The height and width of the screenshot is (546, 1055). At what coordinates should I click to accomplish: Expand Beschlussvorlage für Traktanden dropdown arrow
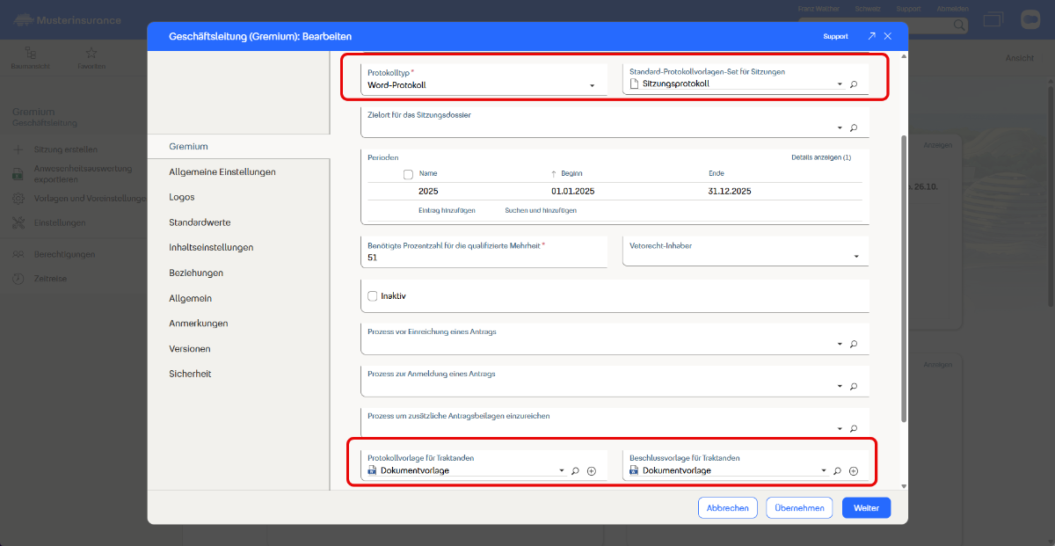pyautogui.click(x=824, y=471)
